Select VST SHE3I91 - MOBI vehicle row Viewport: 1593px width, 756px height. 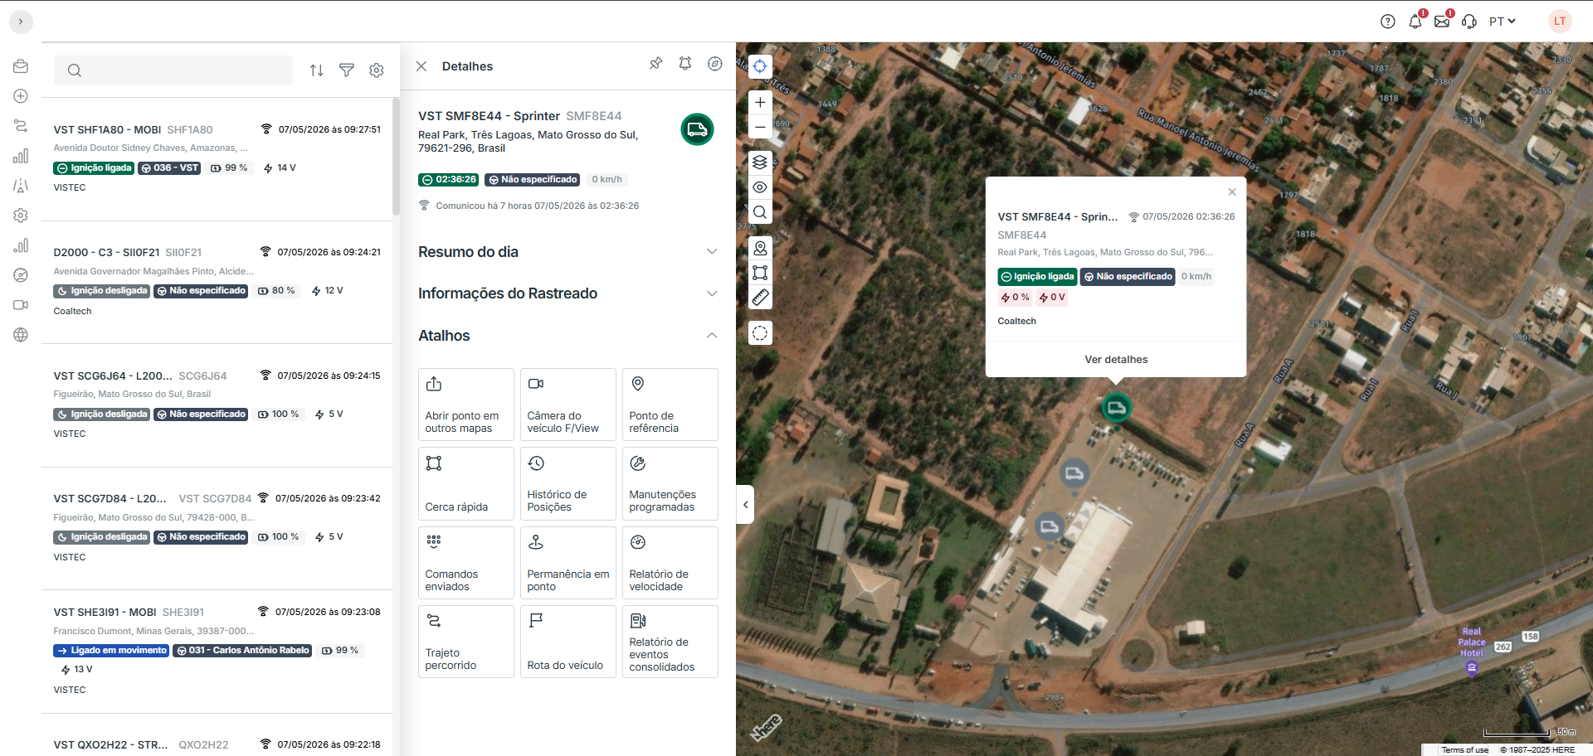click(217, 651)
